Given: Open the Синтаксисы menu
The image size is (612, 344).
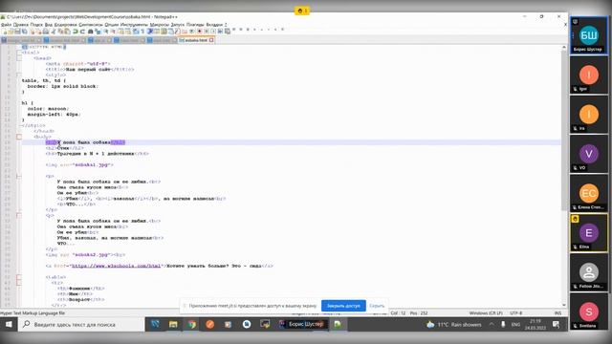Looking at the screenshot, I should (x=91, y=25).
